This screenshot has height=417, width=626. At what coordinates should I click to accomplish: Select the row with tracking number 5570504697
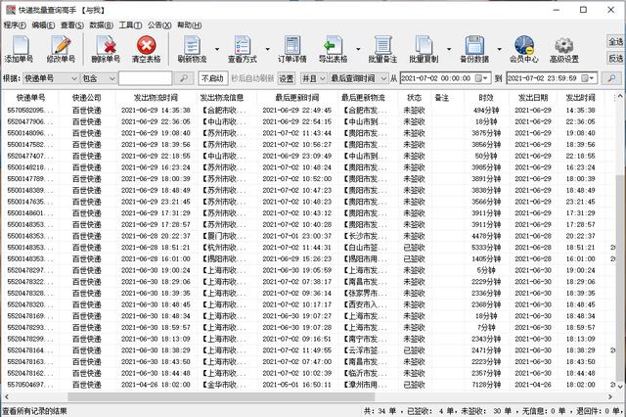click(310, 385)
